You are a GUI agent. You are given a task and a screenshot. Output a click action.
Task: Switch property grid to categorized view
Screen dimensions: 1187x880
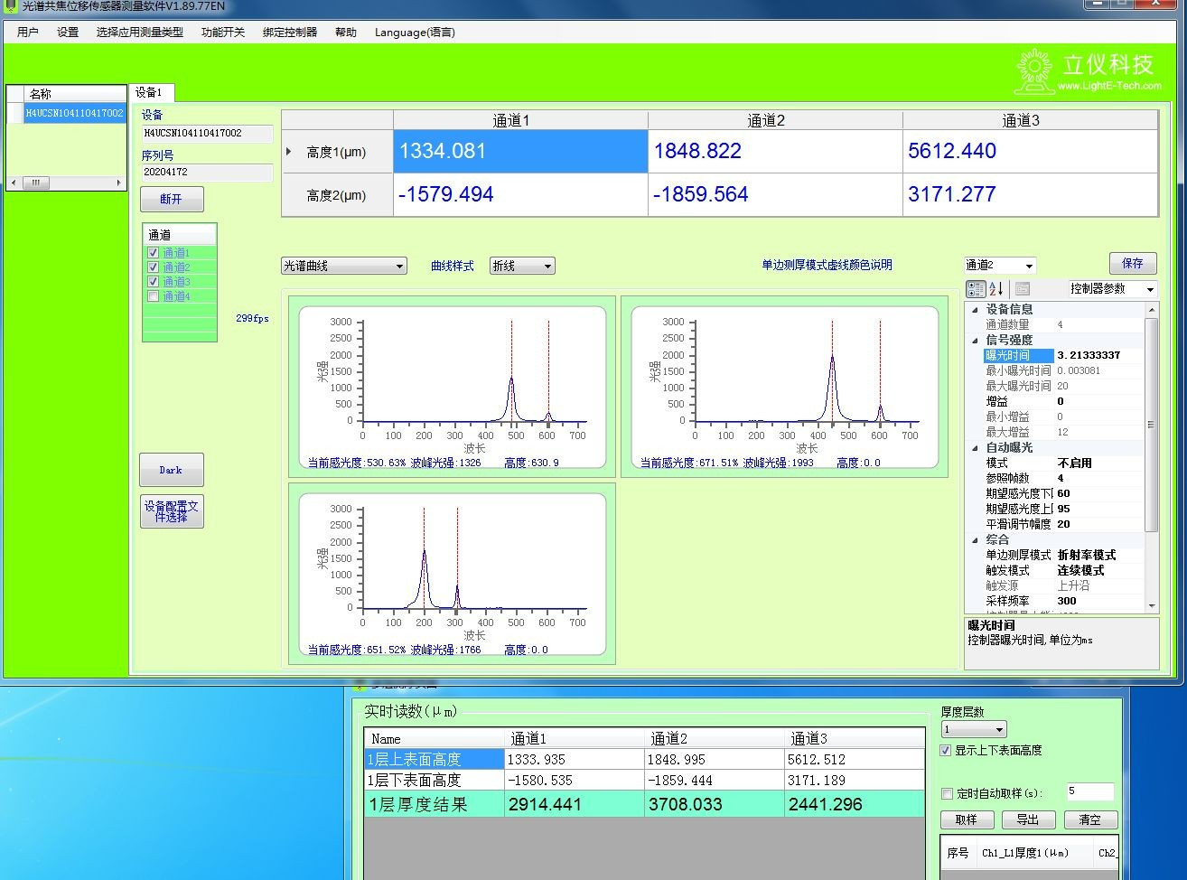click(x=976, y=289)
